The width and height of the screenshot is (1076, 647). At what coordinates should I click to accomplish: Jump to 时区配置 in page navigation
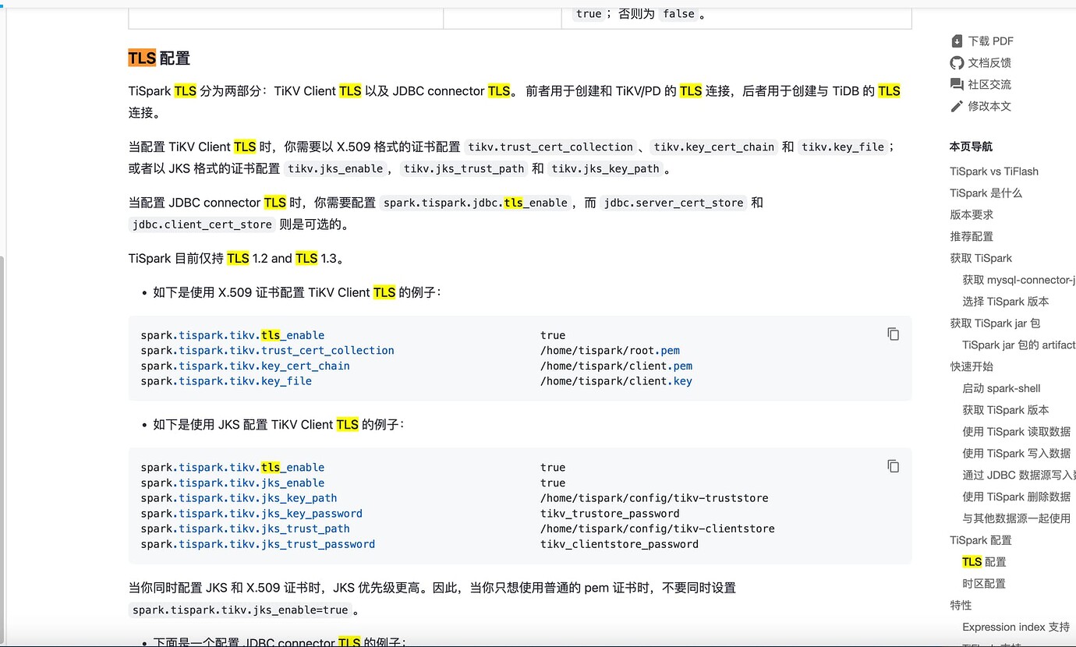click(x=984, y=583)
